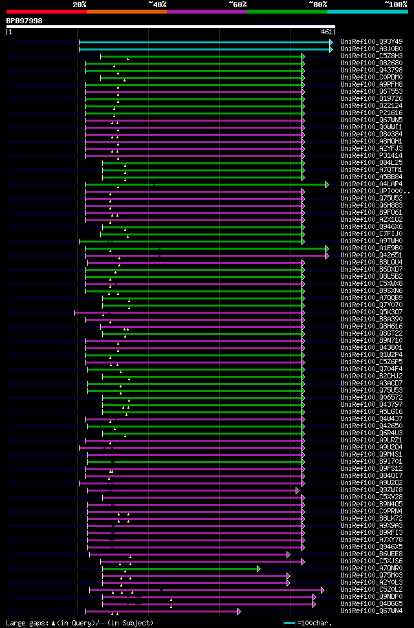Select the UniRef100_Q8L5B2 label
This screenshot has height=628, width=414.
[371, 276]
